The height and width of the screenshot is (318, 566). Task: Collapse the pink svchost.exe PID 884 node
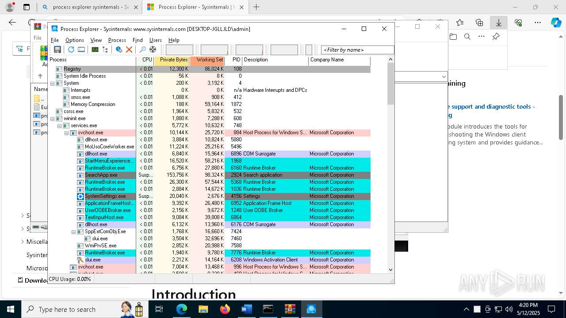[x=66, y=132]
